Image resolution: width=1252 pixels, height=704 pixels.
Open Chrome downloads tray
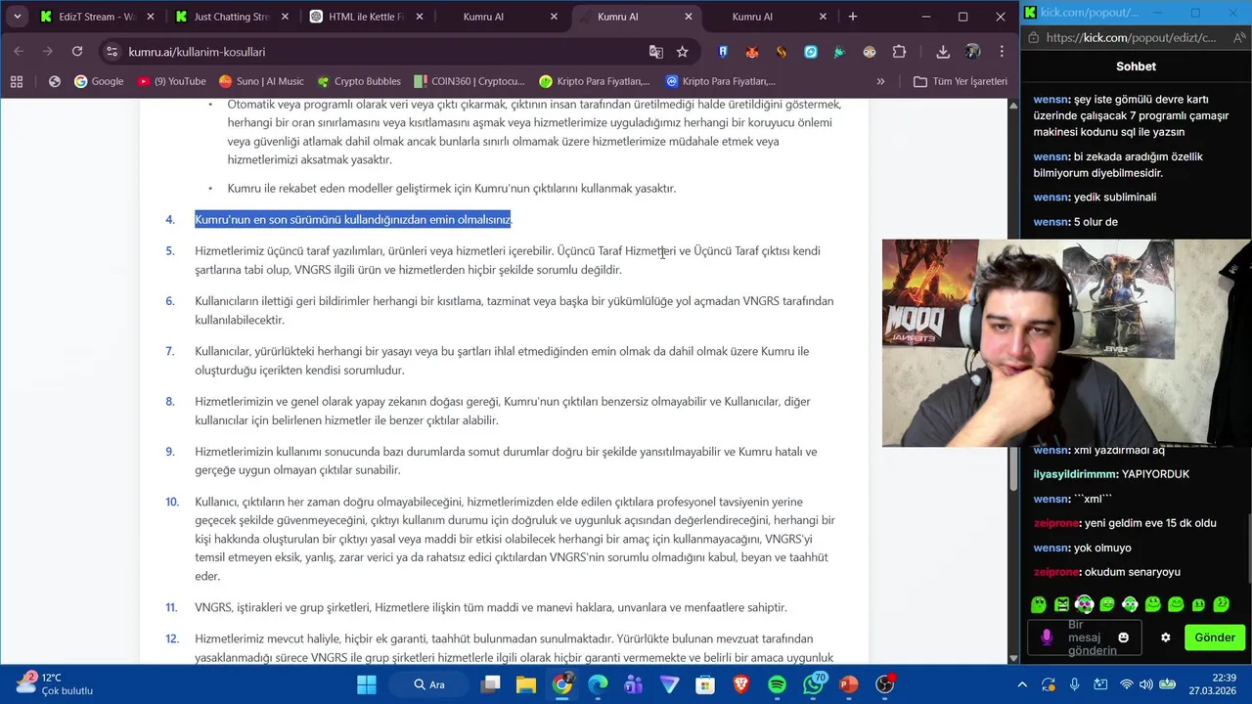pyautogui.click(x=943, y=52)
